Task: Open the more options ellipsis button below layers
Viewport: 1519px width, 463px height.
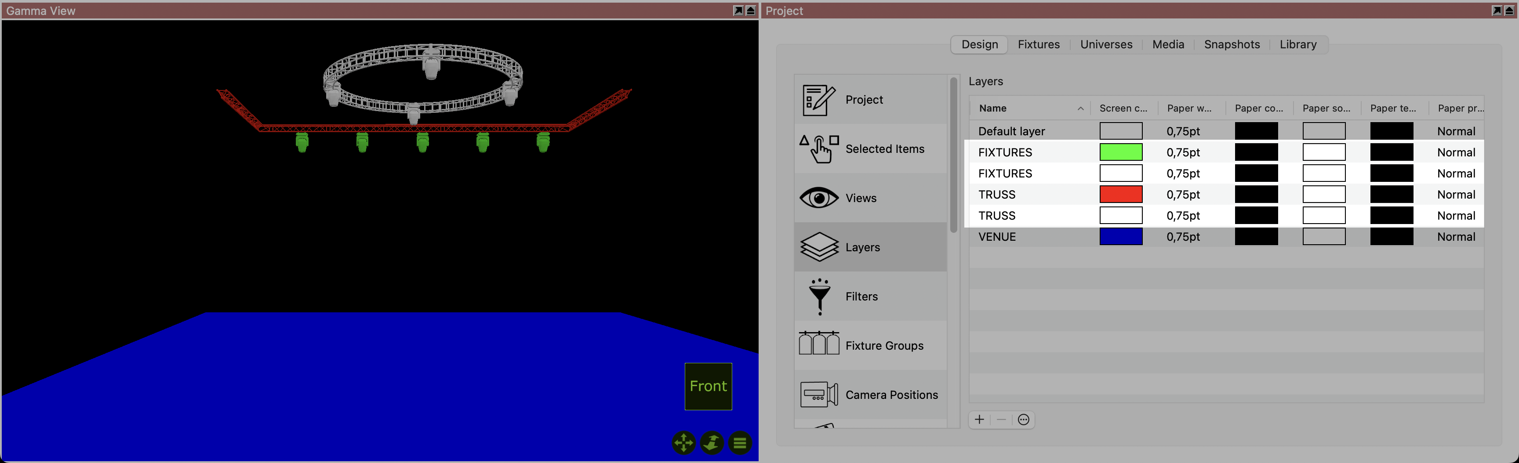Action: (1024, 420)
